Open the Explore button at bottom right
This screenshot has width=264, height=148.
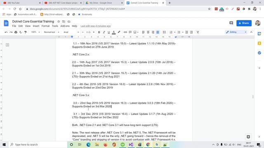click(x=248, y=137)
